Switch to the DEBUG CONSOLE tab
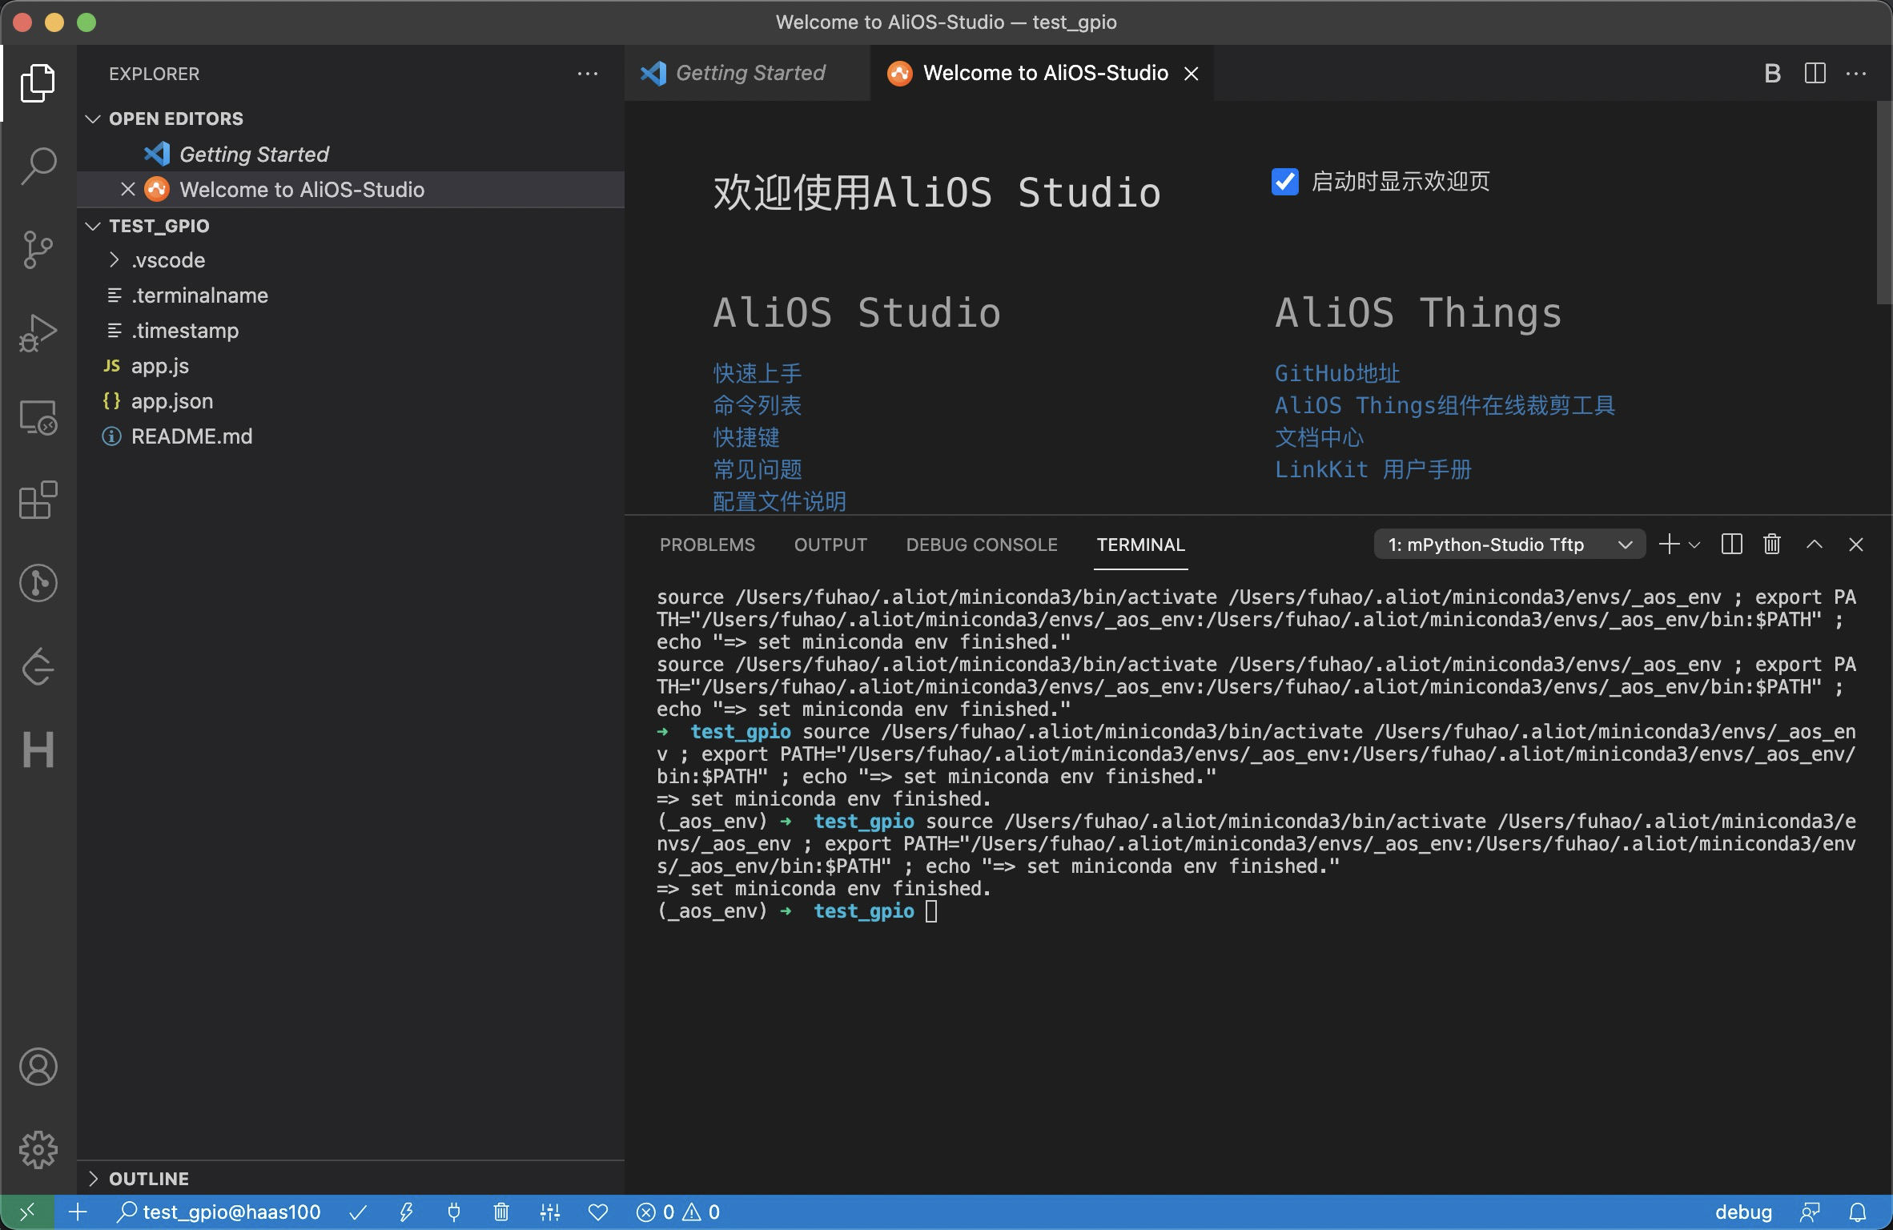Image resolution: width=1893 pixels, height=1230 pixels. pyautogui.click(x=981, y=545)
